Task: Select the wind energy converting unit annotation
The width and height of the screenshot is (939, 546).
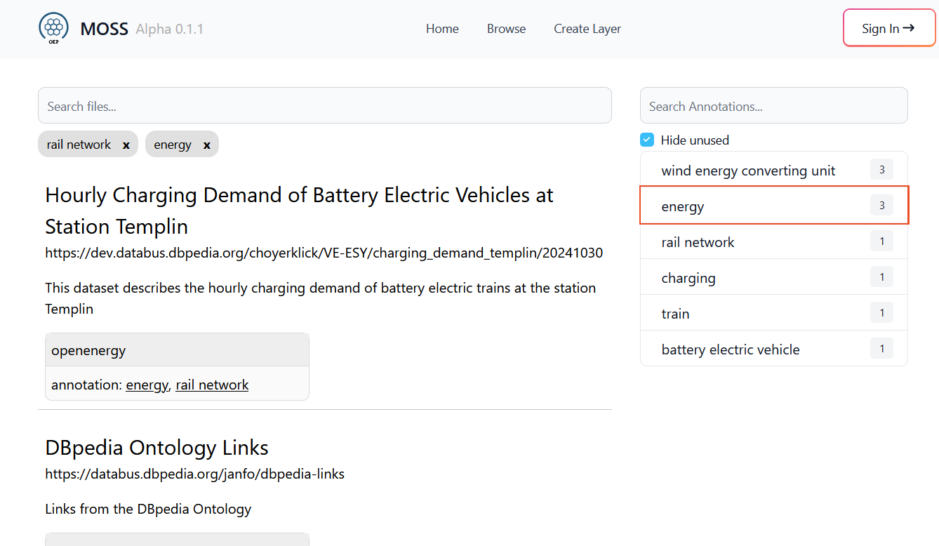Action: pyautogui.click(x=748, y=171)
